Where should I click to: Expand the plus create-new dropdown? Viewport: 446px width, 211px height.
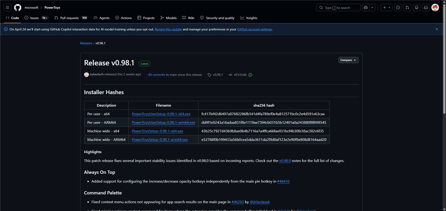(x=387, y=7)
